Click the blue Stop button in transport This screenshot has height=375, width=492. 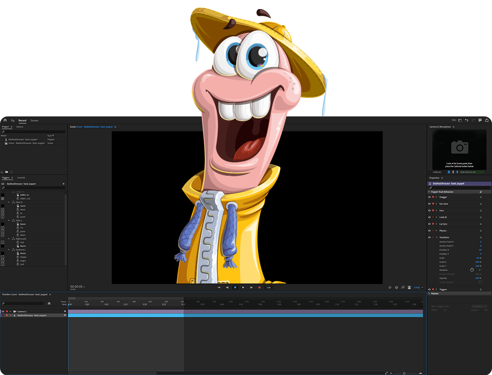pos(235,287)
